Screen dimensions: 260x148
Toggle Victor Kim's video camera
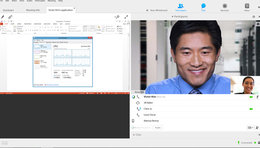tap(251, 97)
